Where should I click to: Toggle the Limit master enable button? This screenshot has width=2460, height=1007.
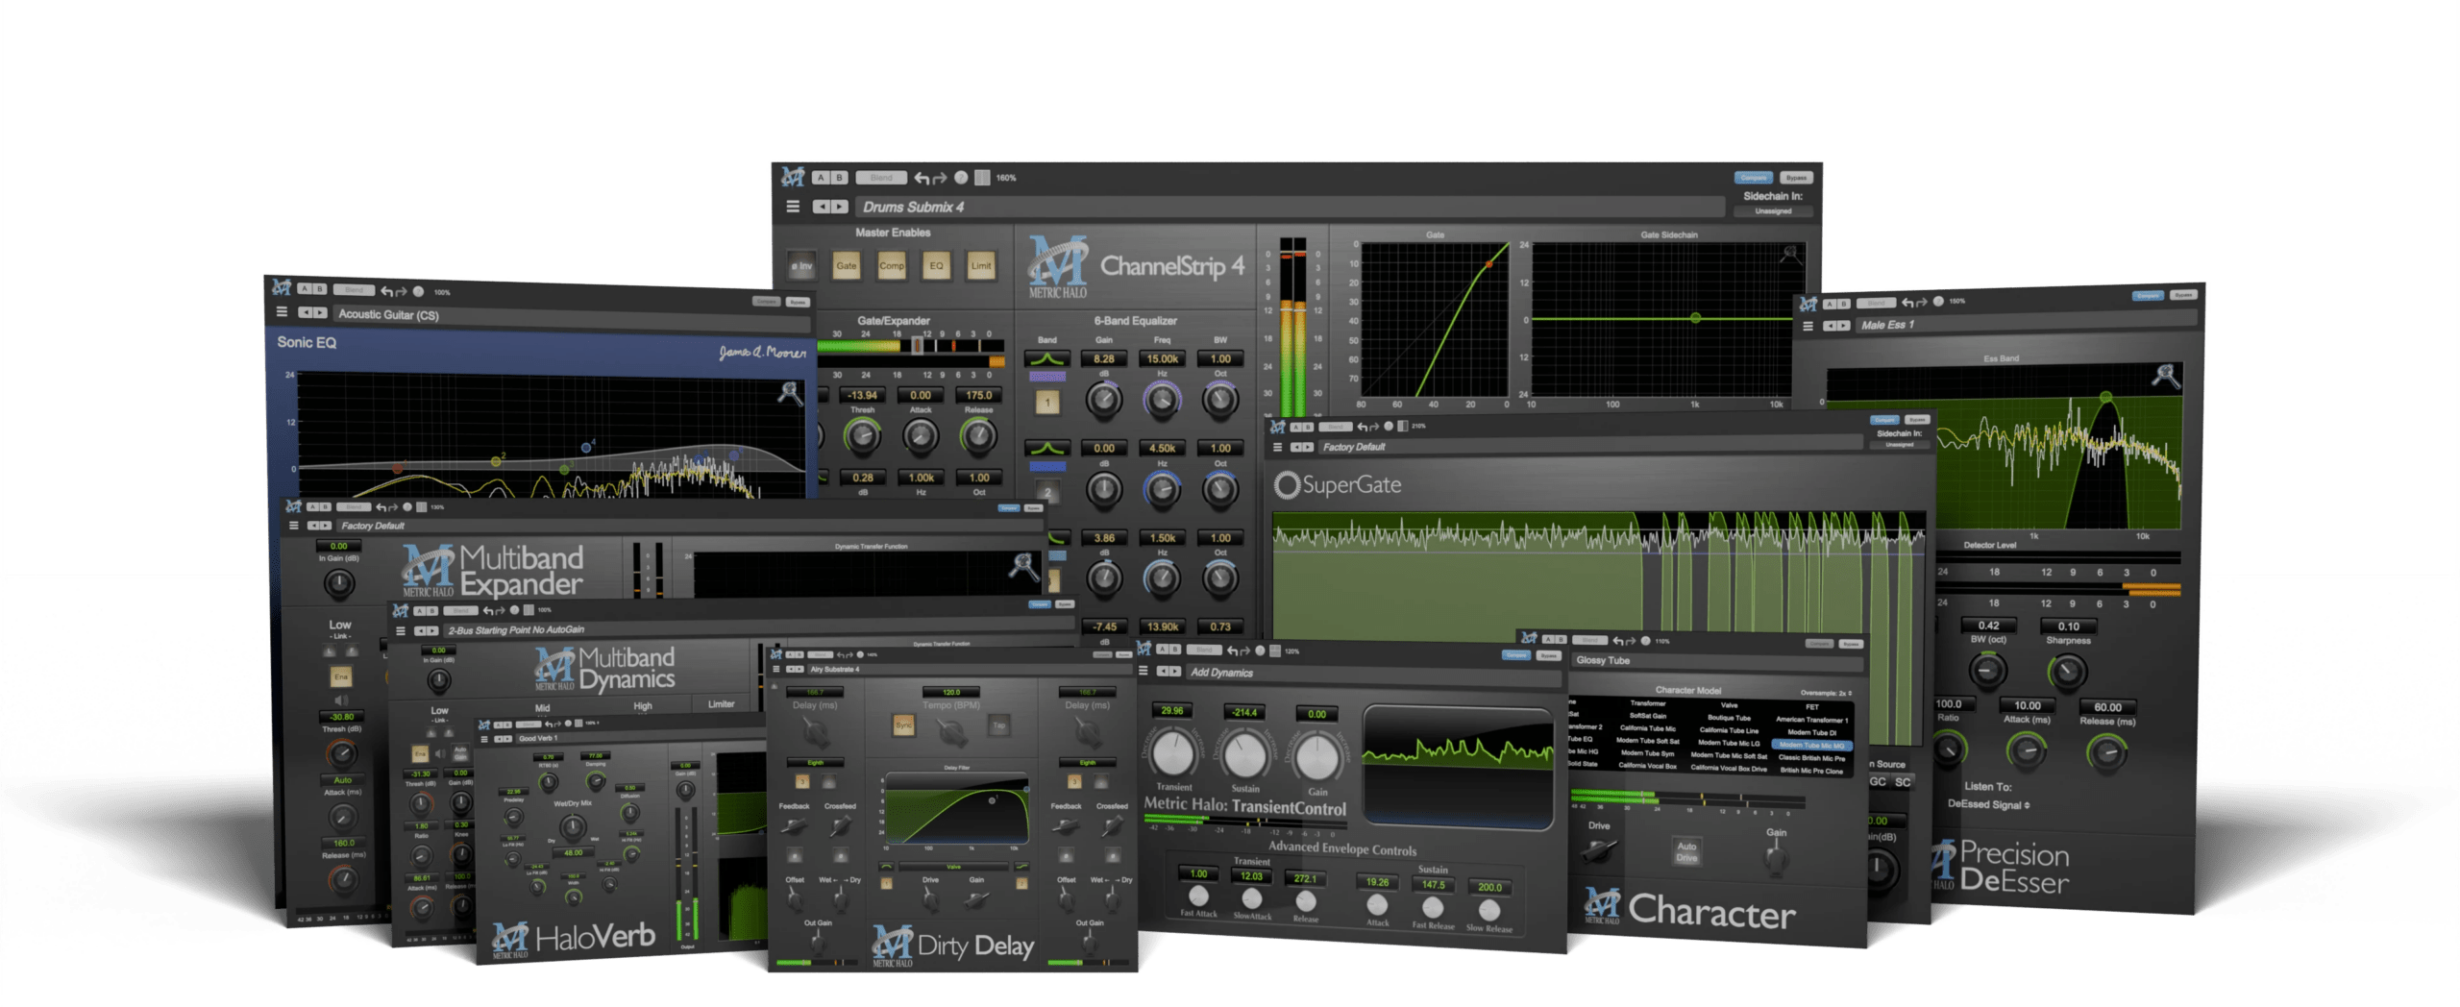click(981, 266)
